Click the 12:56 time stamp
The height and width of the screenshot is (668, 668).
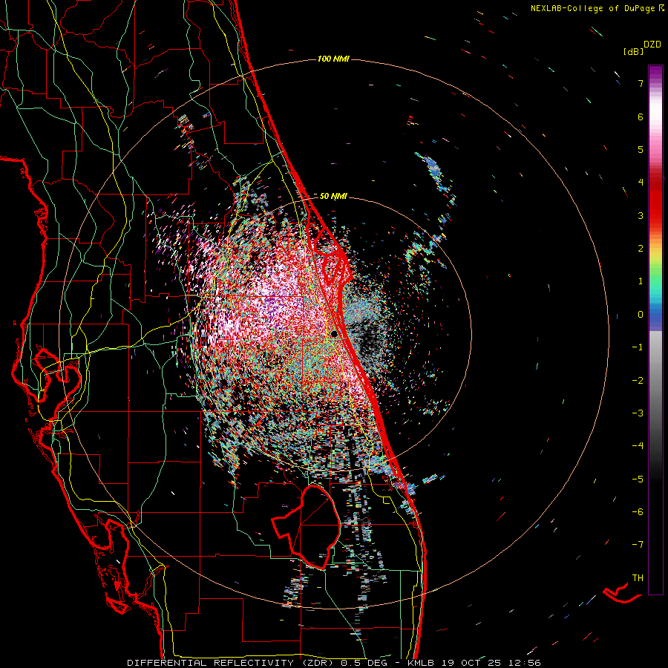(525, 663)
